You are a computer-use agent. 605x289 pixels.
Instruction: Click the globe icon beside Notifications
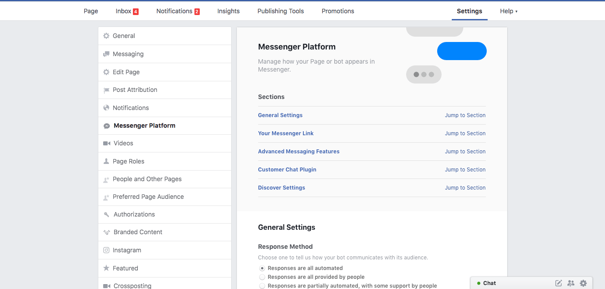[x=106, y=108]
